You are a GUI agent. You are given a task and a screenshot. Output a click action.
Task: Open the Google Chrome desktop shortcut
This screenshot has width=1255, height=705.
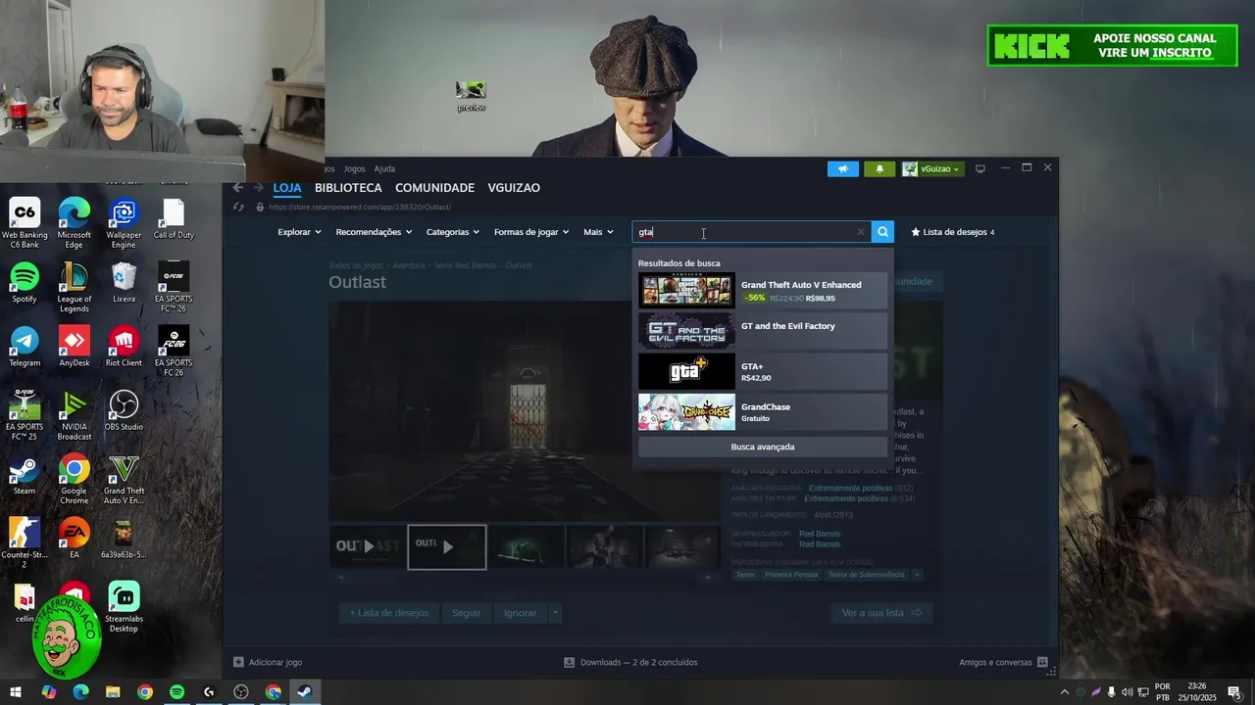click(x=75, y=479)
